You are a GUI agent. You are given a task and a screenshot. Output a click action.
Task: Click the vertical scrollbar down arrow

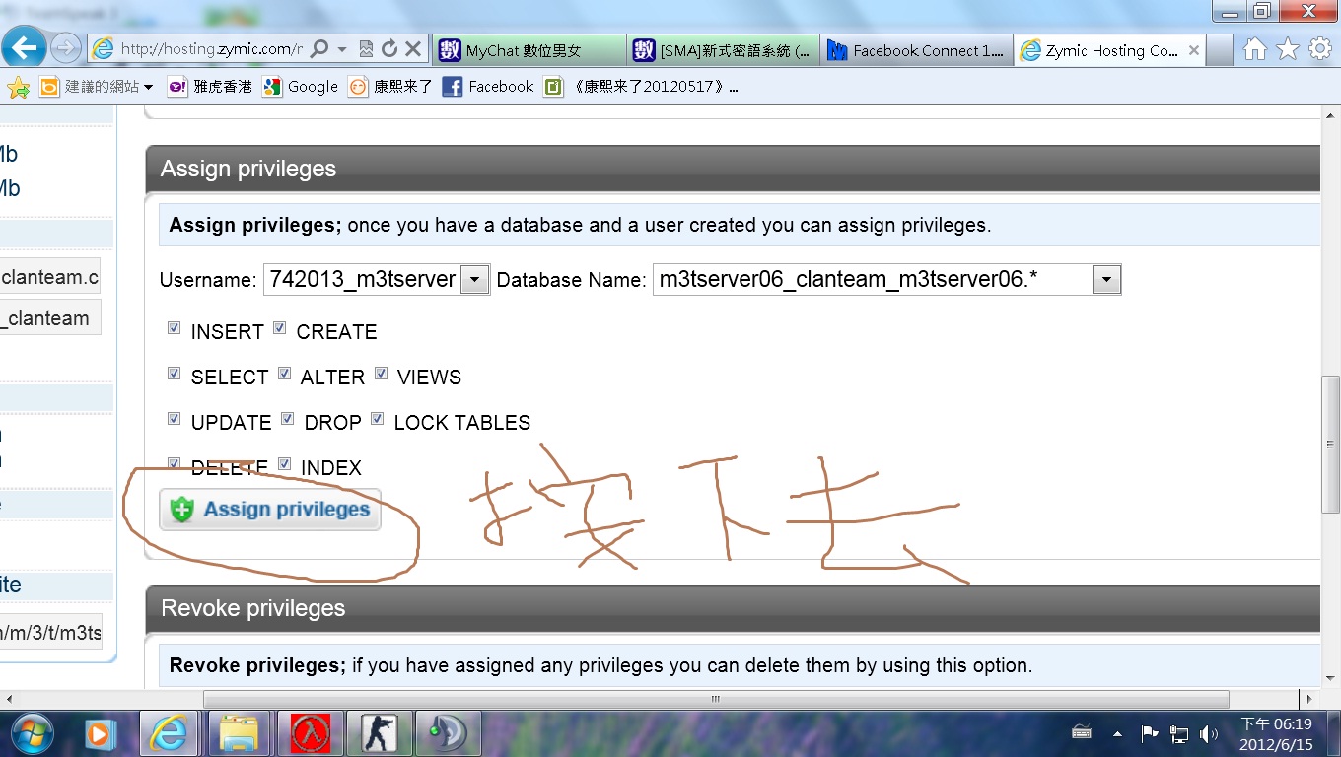(1330, 678)
